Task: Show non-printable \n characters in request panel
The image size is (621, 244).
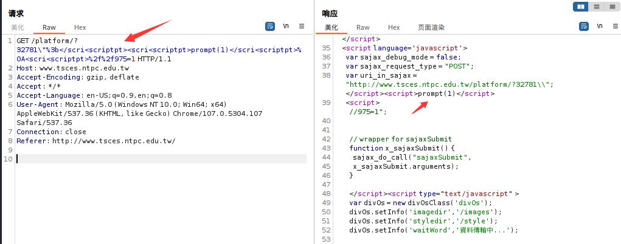Action: coord(285,27)
